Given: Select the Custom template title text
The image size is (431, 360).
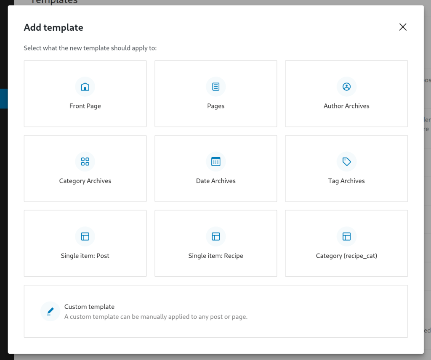Looking at the screenshot, I should (89, 307).
